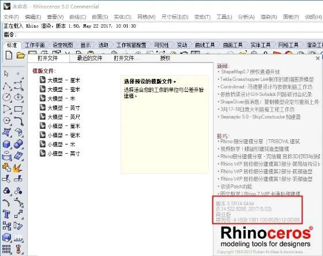The width and height of the screenshot is (323, 256).
Task: Open news link Seanaptic 5.0 - ShipConstructor
Action: pos(261,117)
